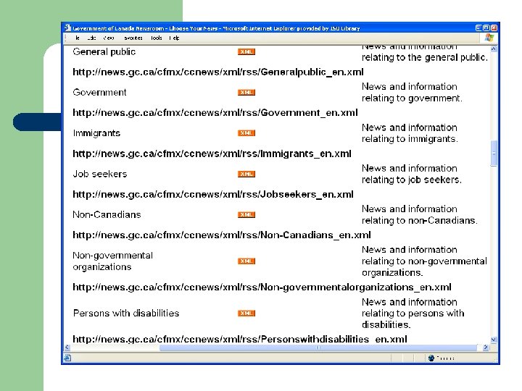The height and width of the screenshot is (391, 522).
Task: Click the Non-governmental organizations XML icon
Action: [x=246, y=261]
